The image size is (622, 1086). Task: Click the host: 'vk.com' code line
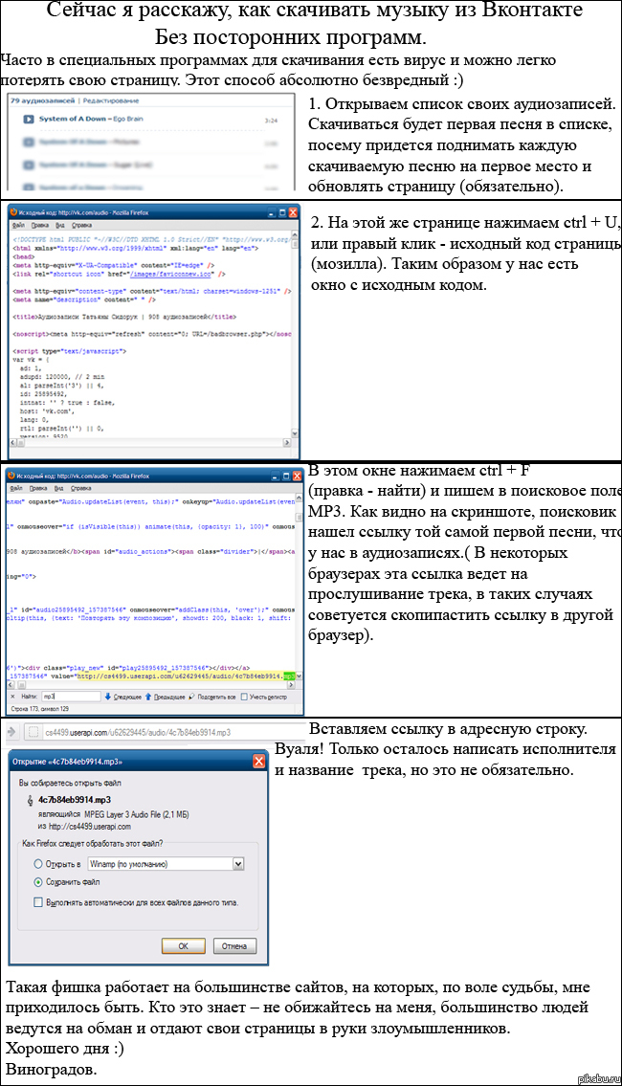[x=46, y=410]
